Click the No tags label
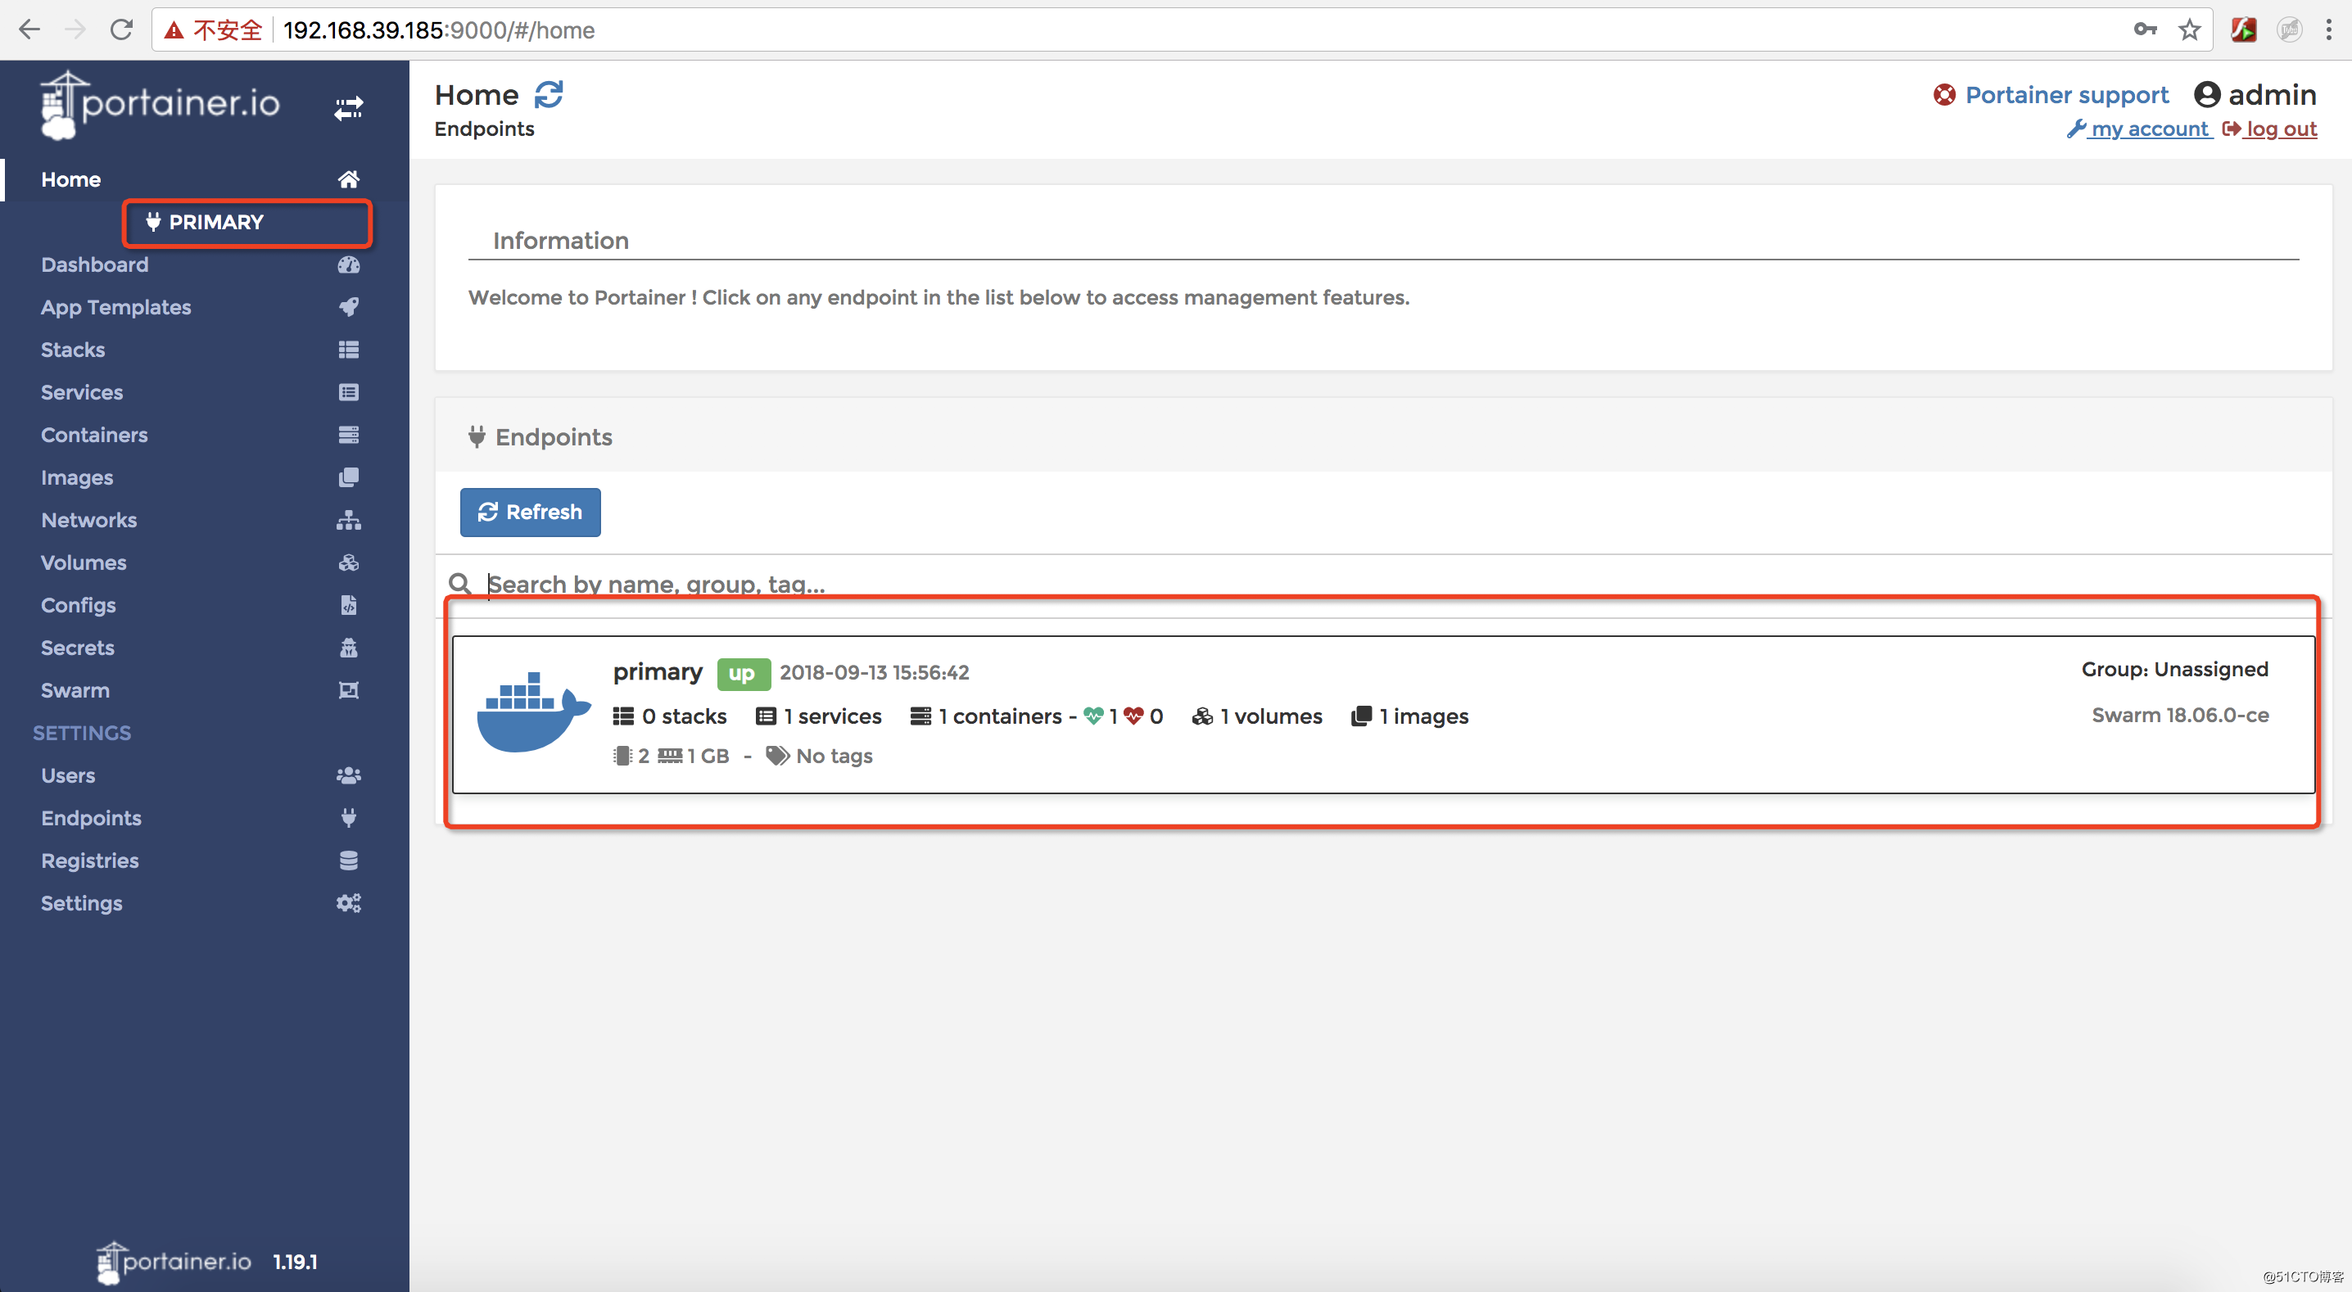 point(834,756)
